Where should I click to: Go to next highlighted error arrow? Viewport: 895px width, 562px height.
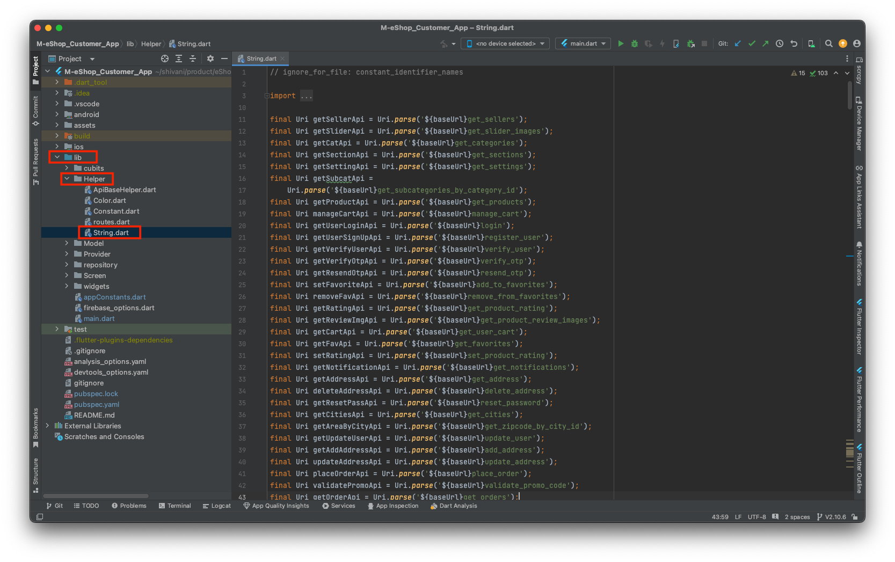point(847,73)
